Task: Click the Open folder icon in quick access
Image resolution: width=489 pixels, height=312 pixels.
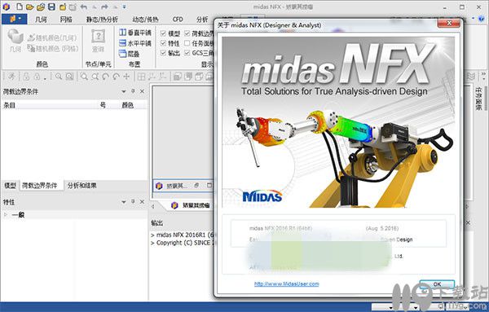Action: pos(30,7)
